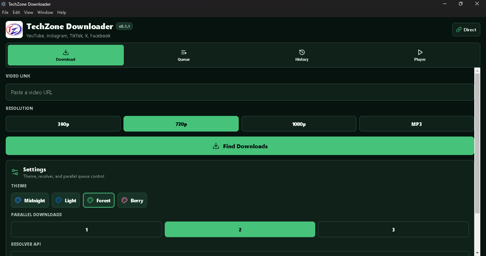The image size is (486, 256).
Task: Click the RESOLUTION label
Action: coord(19,108)
